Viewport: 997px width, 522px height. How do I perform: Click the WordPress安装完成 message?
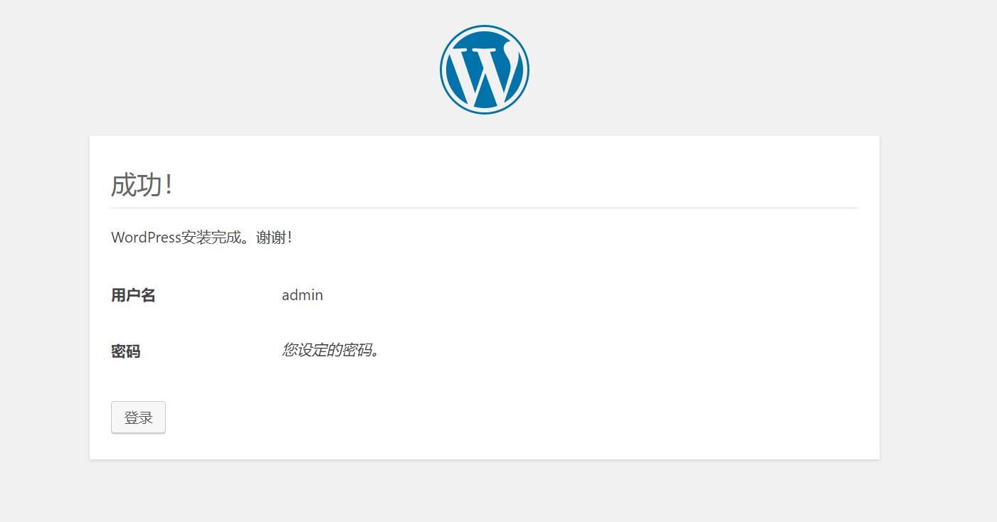201,237
